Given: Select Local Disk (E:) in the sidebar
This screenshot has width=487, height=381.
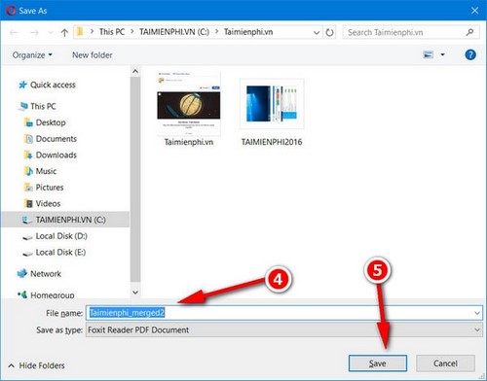Looking at the screenshot, I should pyautogui.click(x=55, y=253).
